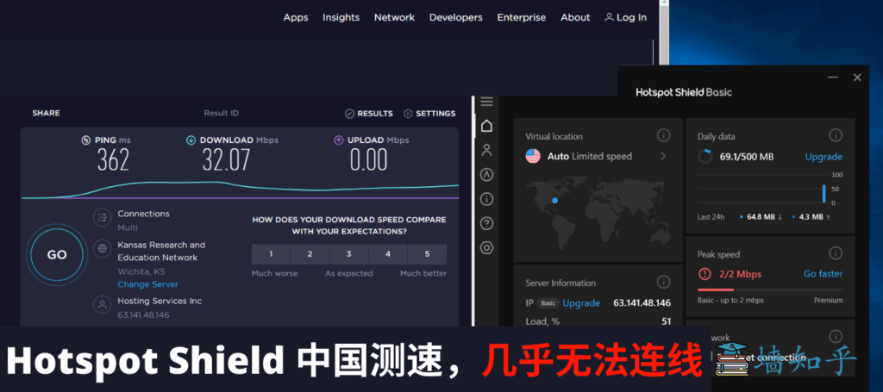Click the US flag location icon

[x=533, y=156]
